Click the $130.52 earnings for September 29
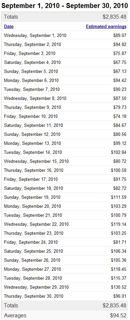This screenshot has height=320, width=130. (x=119, y=287)
